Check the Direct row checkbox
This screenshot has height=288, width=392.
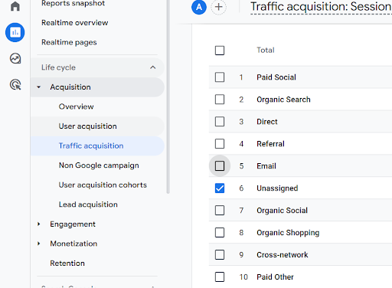point(220,122)
